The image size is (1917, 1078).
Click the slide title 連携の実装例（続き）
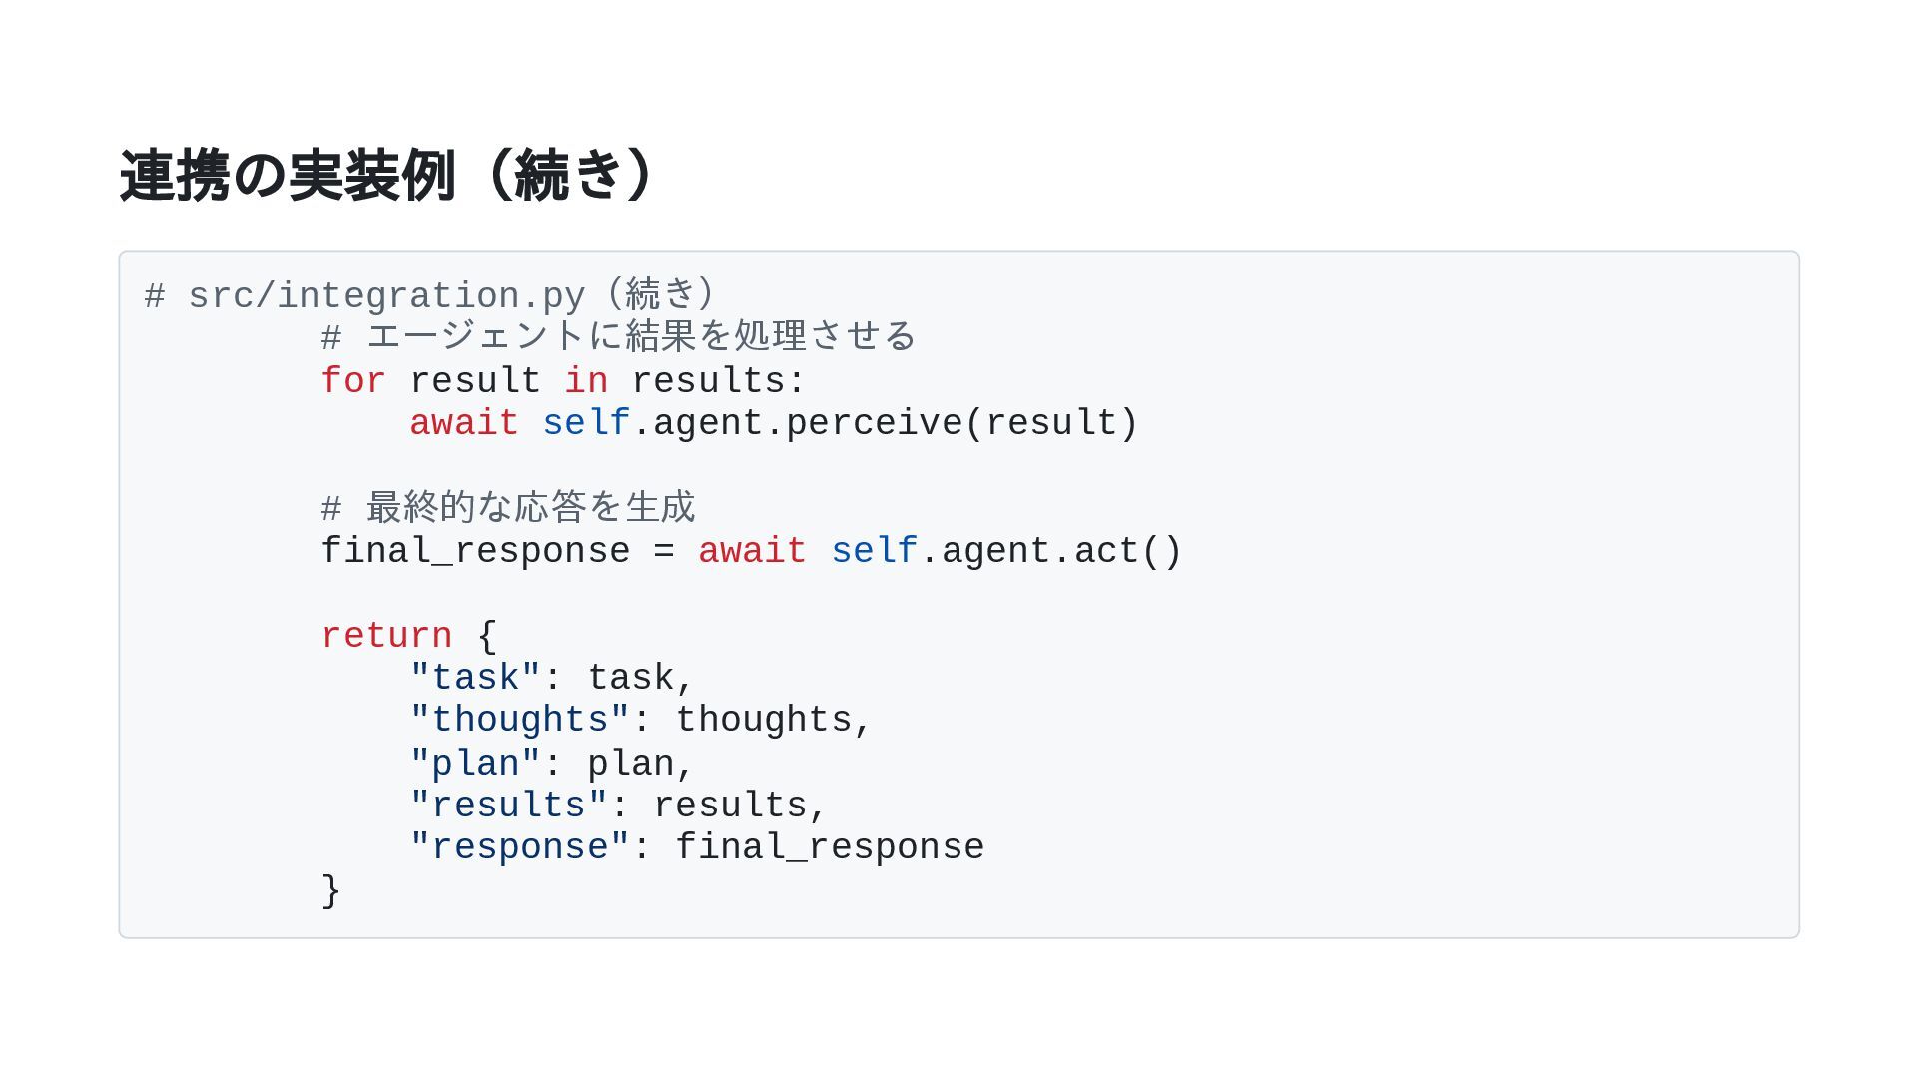(387, 176)
